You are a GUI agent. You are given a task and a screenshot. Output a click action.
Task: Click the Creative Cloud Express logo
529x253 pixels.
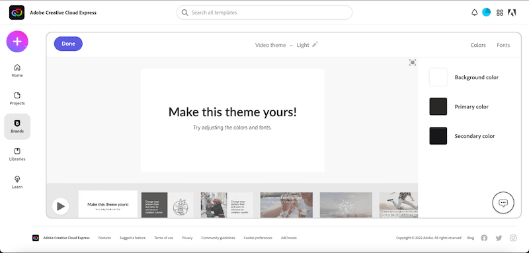17,13
